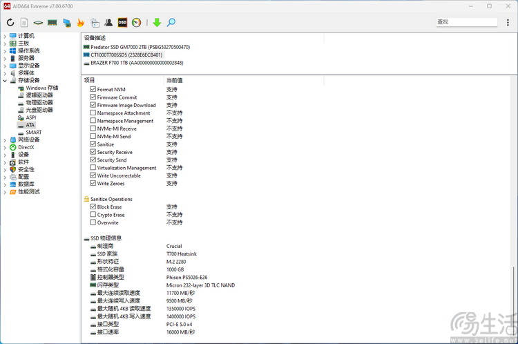Toggle the Format NVM checkbox
518x344 pixels.
click(93, 89)
